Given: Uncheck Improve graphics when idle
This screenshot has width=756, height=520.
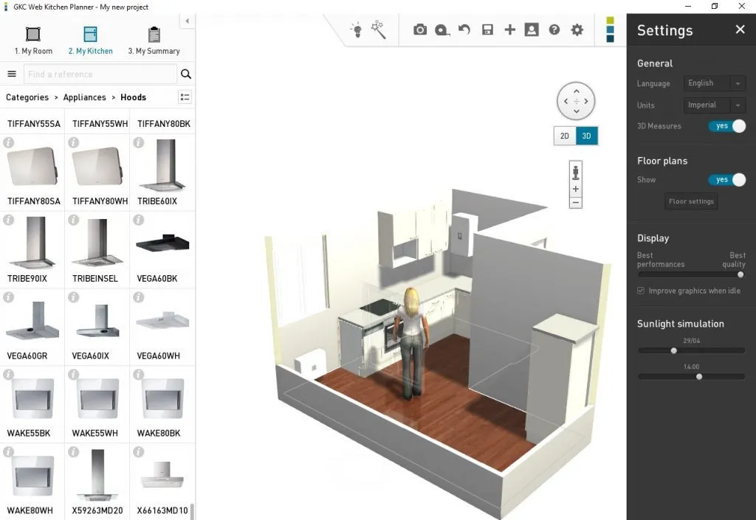Looking at the screenshot, I should [639, 291].
